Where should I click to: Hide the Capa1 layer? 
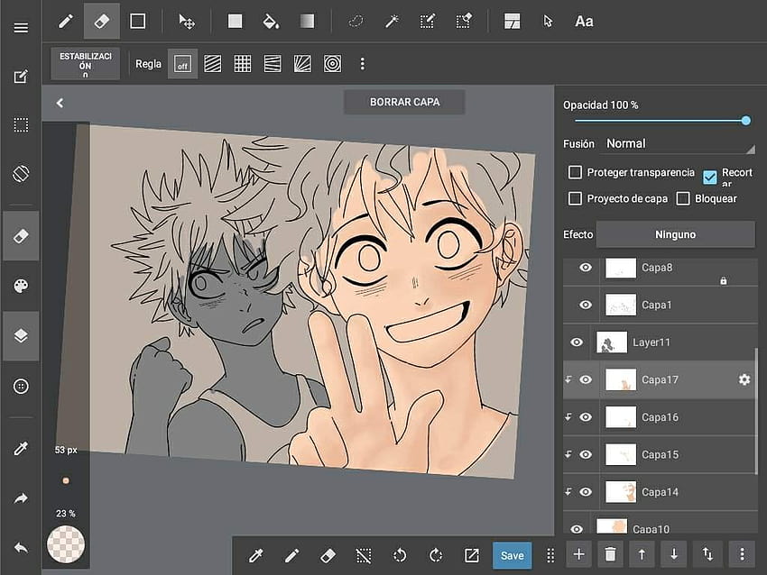(585, 305)
